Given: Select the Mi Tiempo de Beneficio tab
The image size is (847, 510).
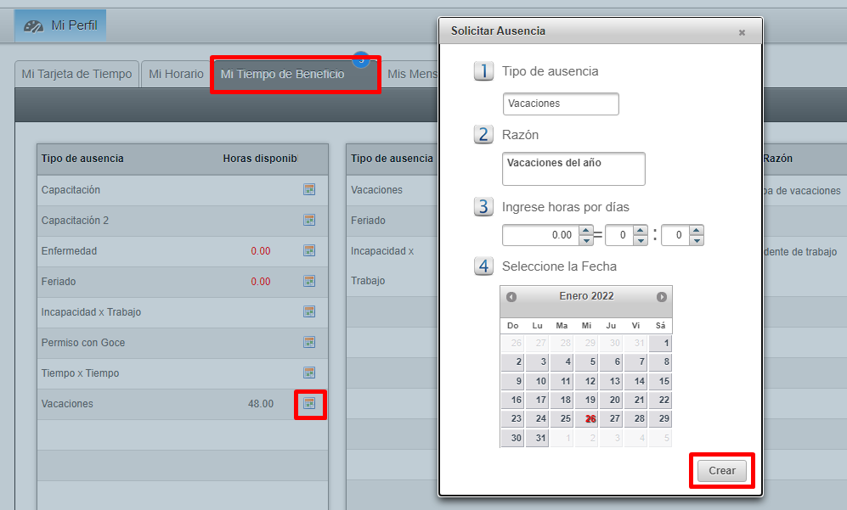Looking at the screenshot, I should point(283,74).
